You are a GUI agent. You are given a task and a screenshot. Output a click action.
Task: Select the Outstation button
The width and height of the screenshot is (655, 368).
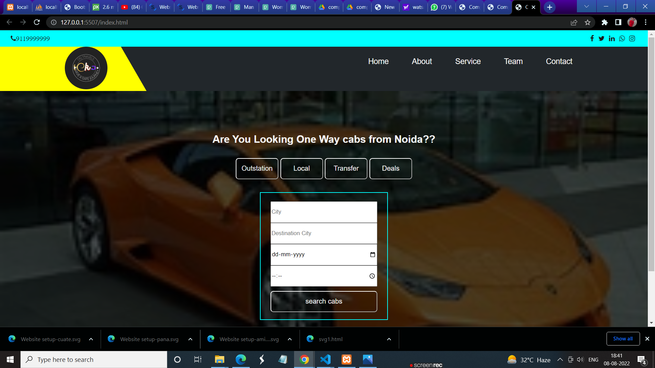257,169
